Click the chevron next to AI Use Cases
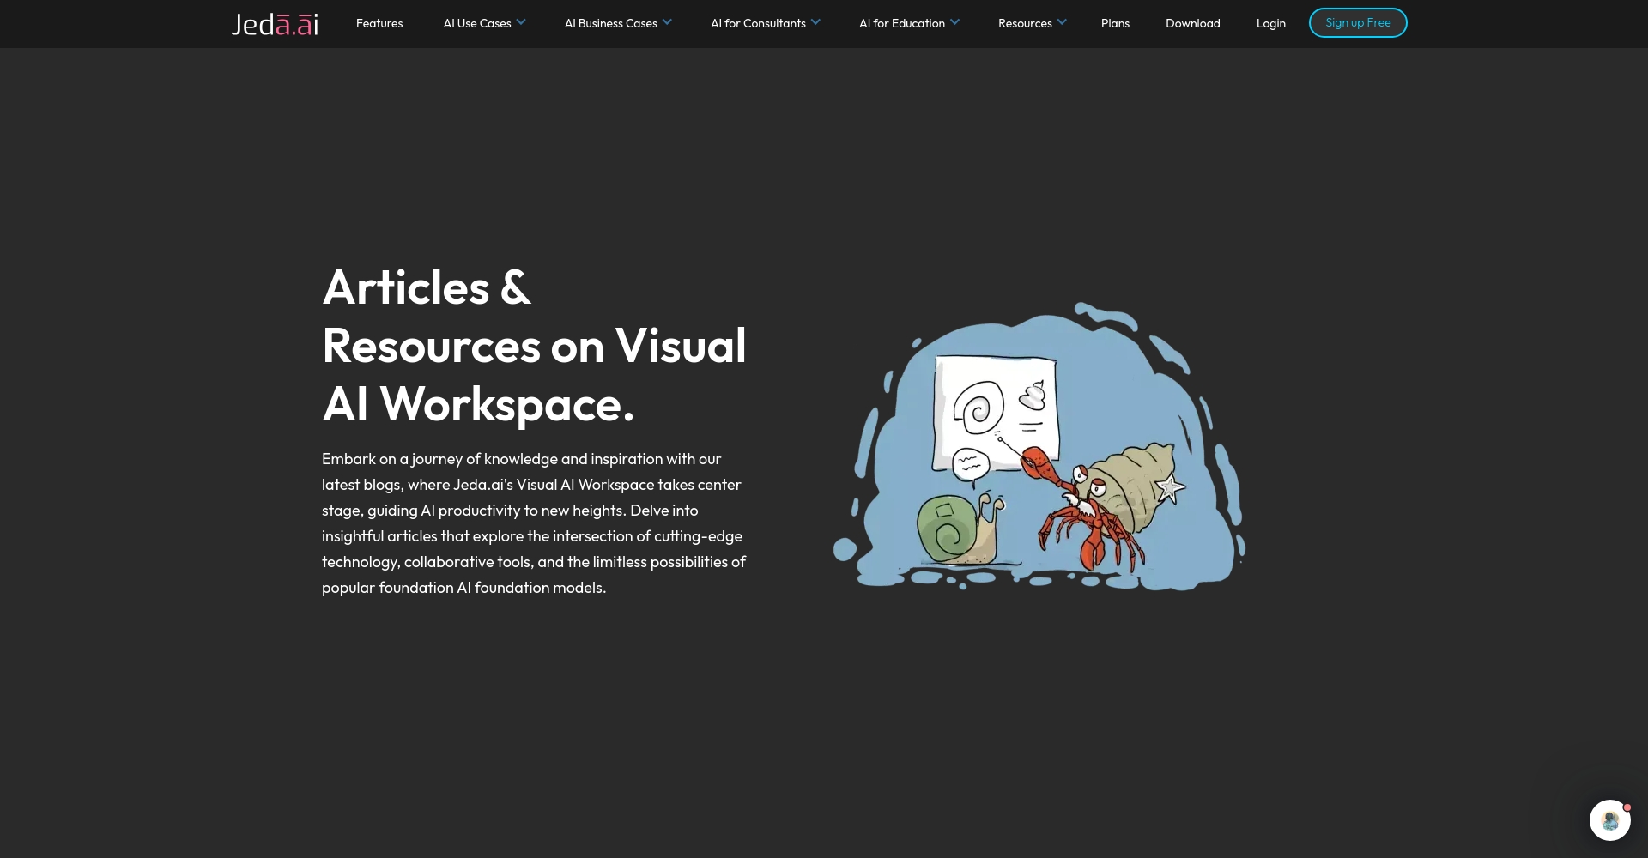This screenshot has width=1648, height=858. 521,22
